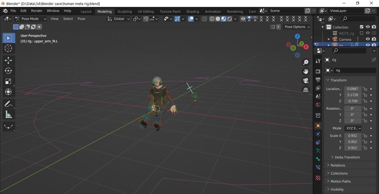The height and width of the screenshot is (194, 379).
Task: Hide the Camera object in the outliner
Action: click(x=368, y=39)
